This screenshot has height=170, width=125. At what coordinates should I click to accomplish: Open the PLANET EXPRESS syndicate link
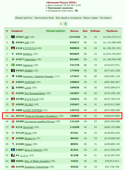(x=32, y=110)
